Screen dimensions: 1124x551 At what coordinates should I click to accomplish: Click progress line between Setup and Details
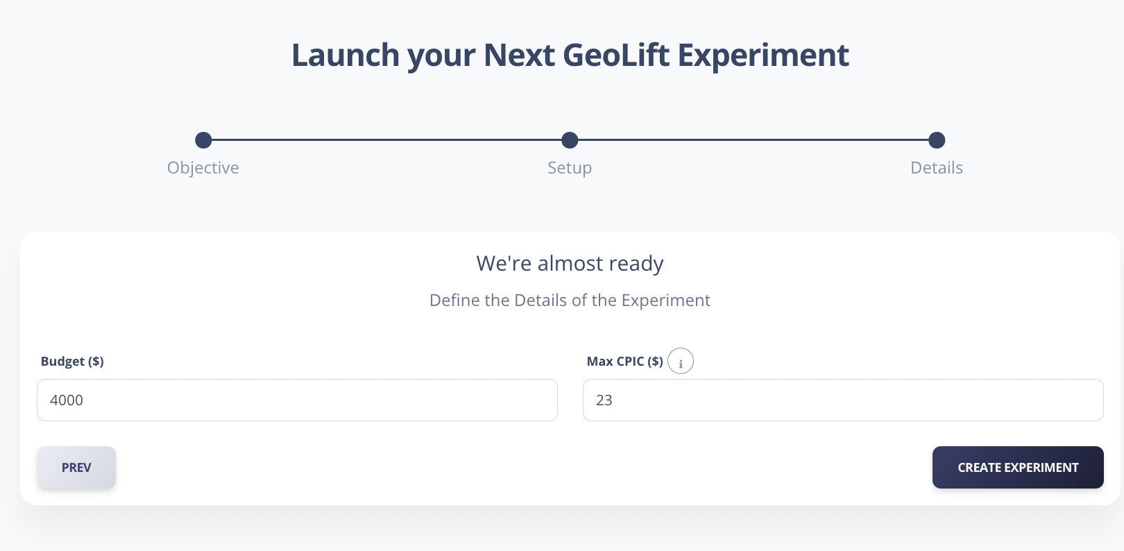coord(753,140)
